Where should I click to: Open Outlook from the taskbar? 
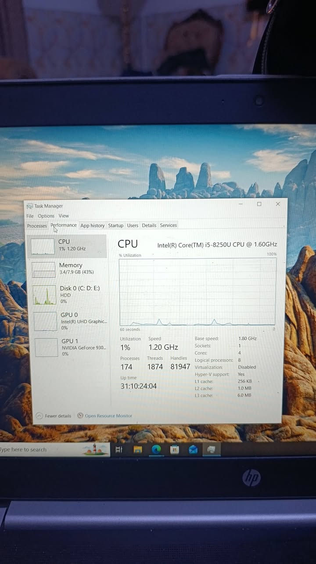coord(193,449)
